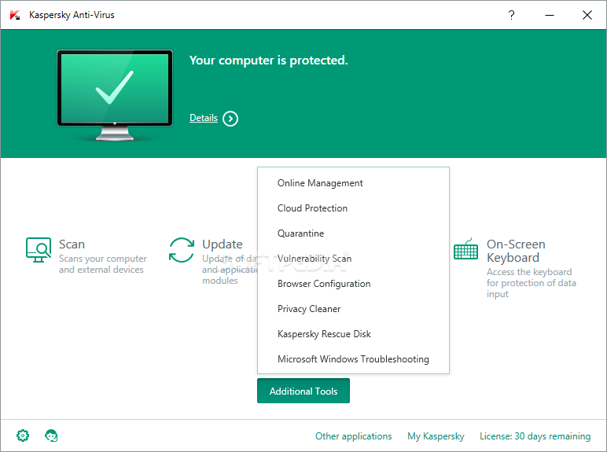Image resolution: width=607 pixels, height=452 pixels.
Task: Select Cloud Protection from the tools menu
Action: 353,208
